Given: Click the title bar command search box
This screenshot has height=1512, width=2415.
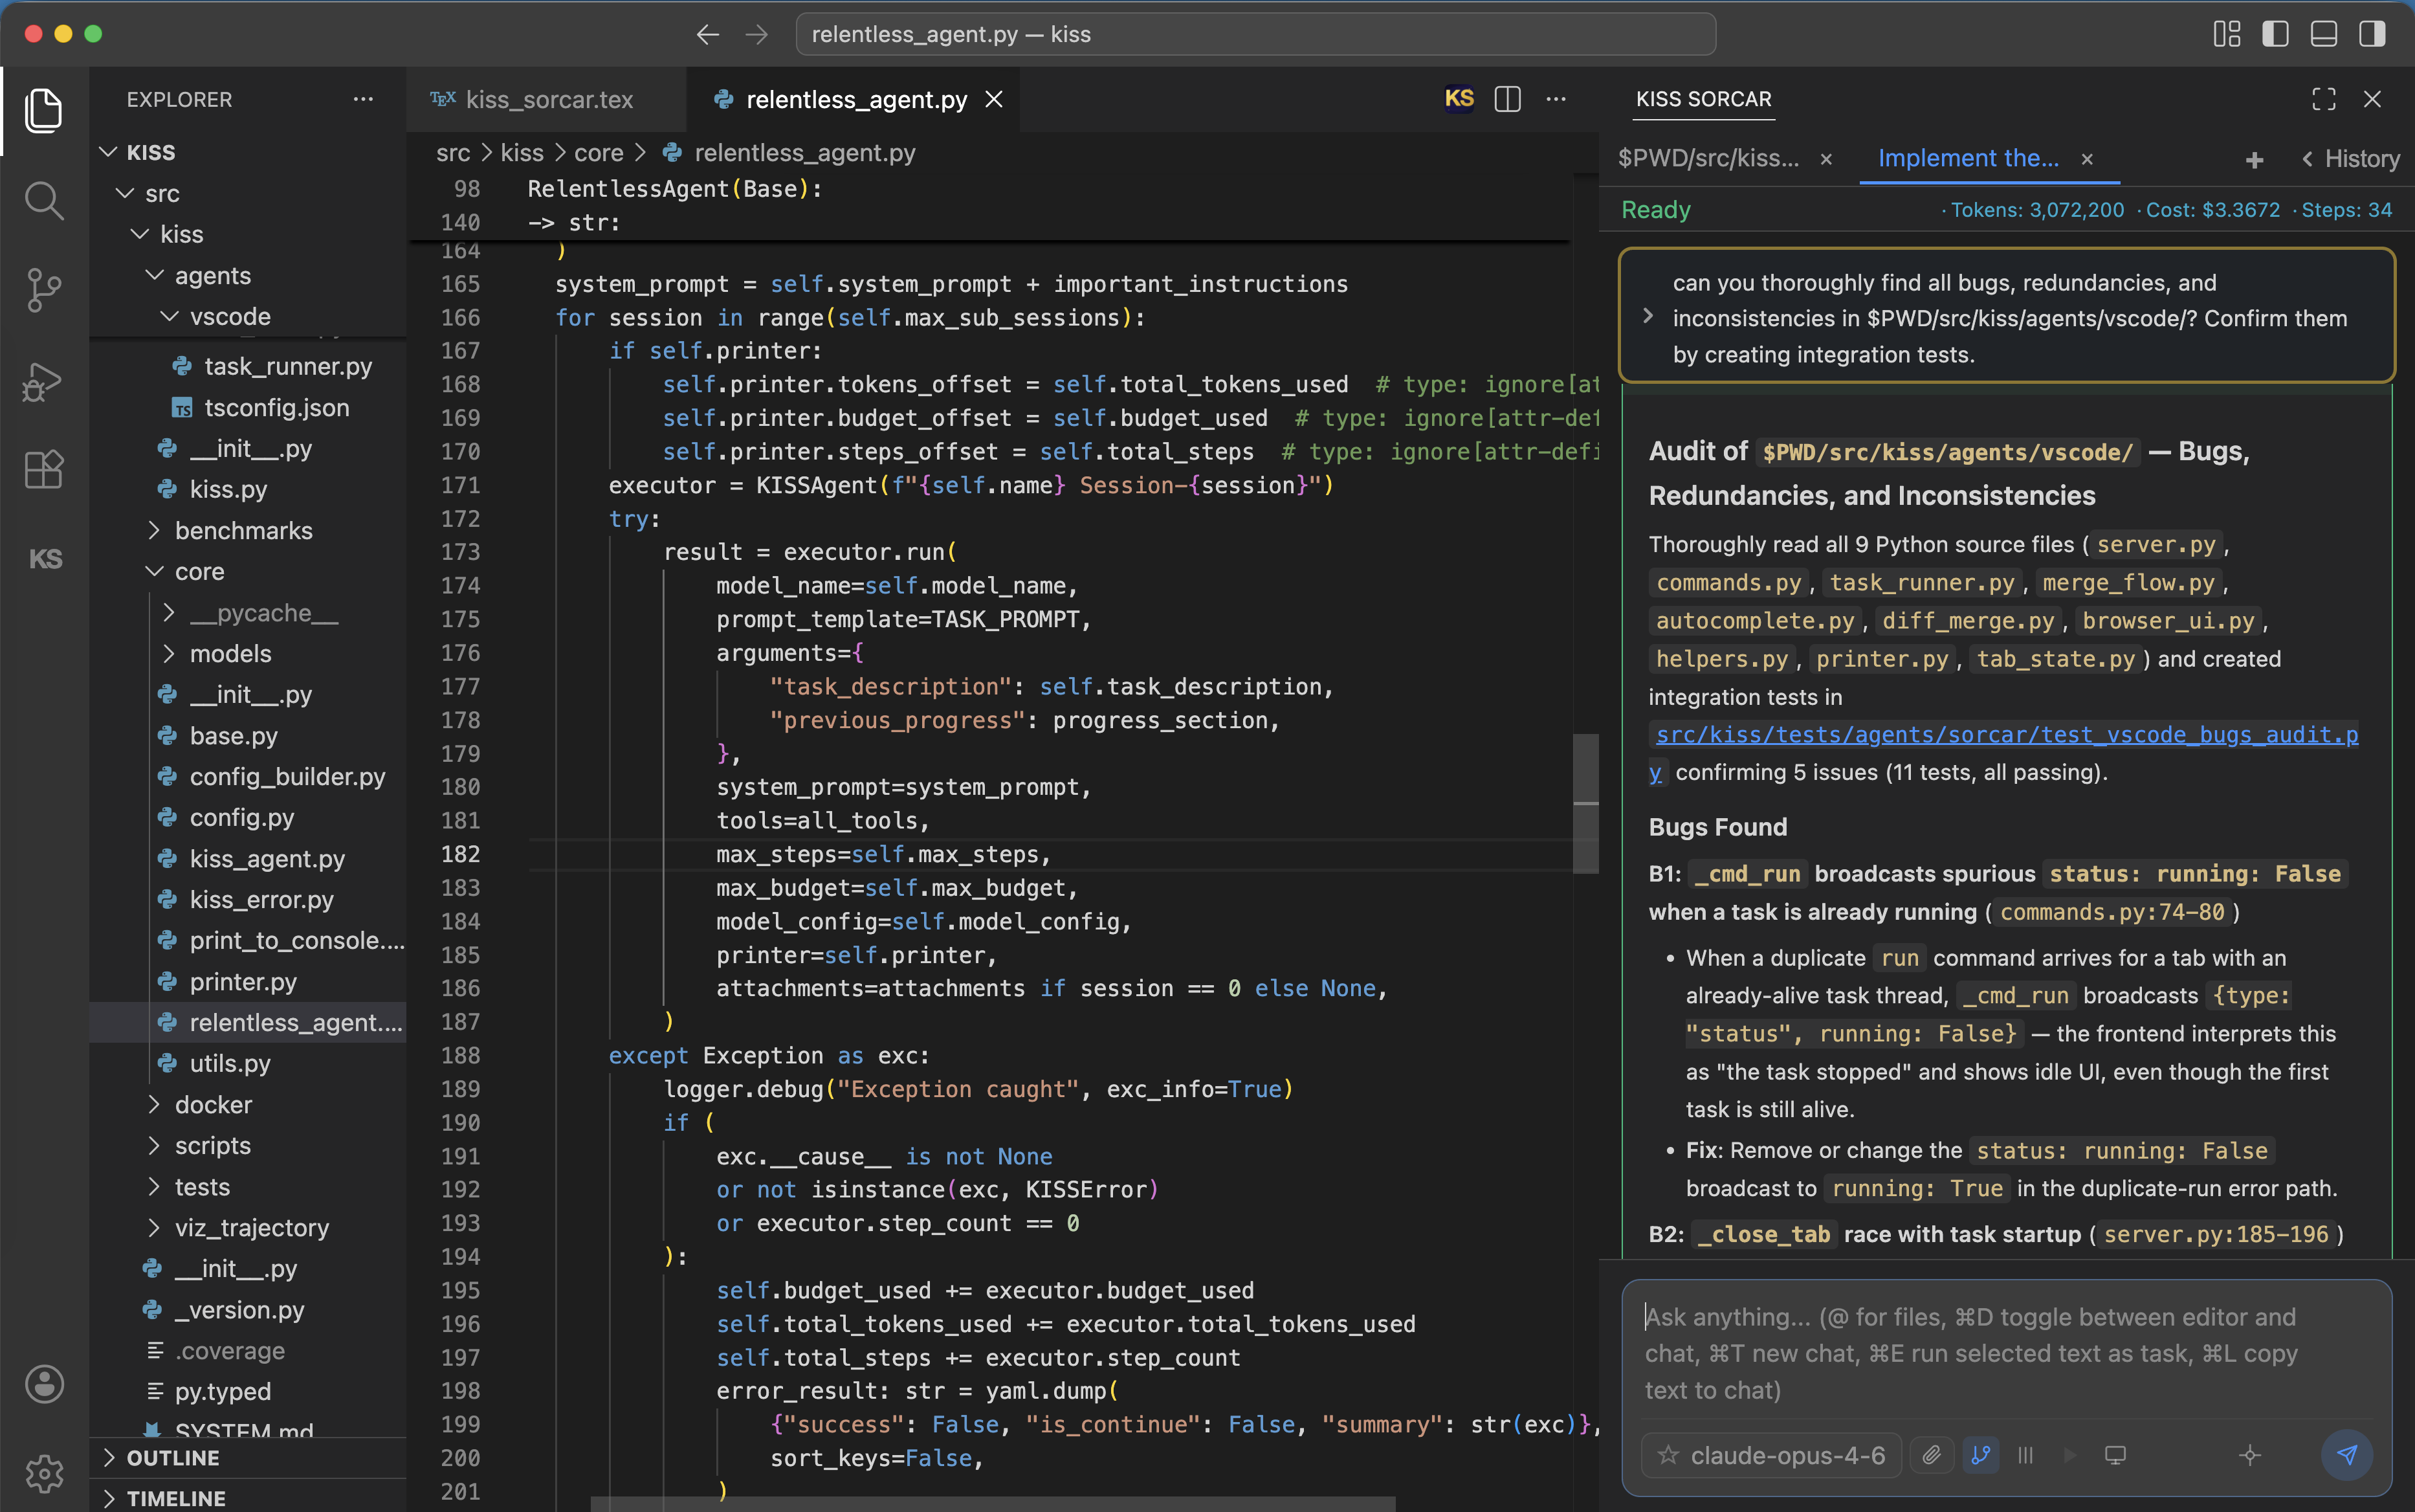Looking at the screenshot, I should (x=1255, y=34).
